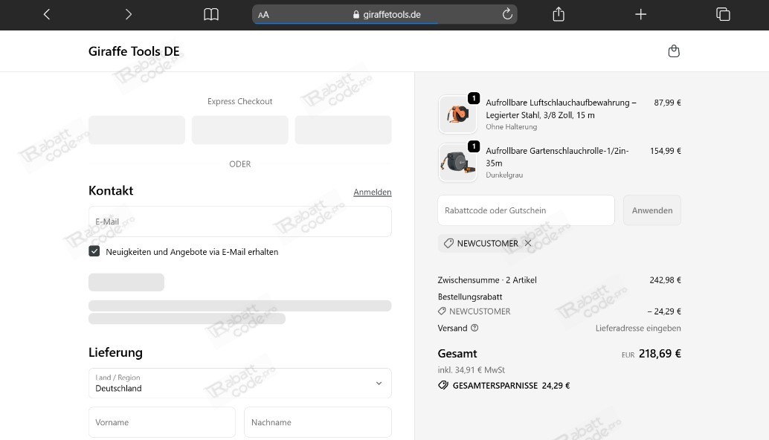Image resolution: width=769 pixels, height=440 pixels.
Task: Click the Giraffe Tools DE store title
Action: pos(134,51)
